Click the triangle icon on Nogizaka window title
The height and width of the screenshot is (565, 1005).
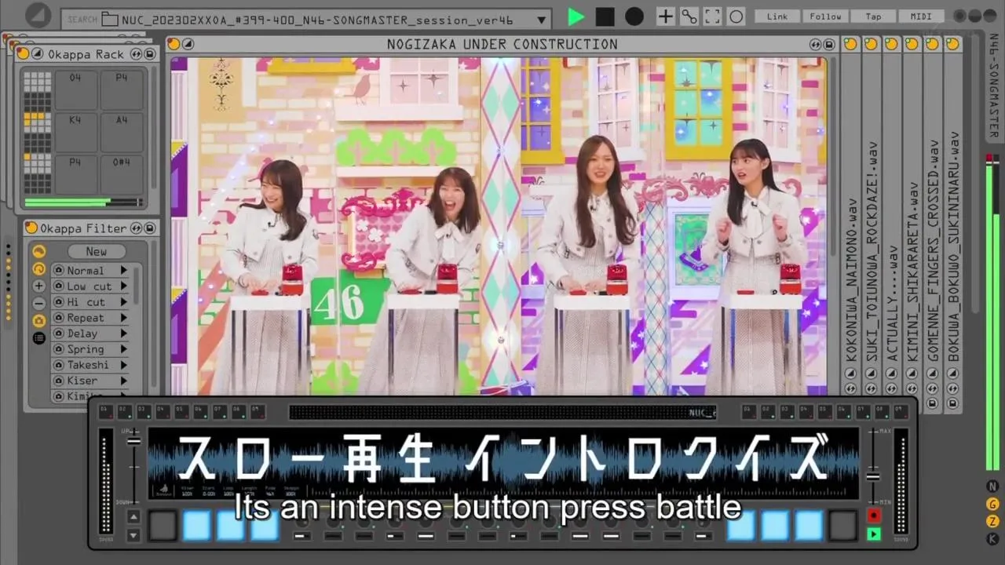coord(188,45)
